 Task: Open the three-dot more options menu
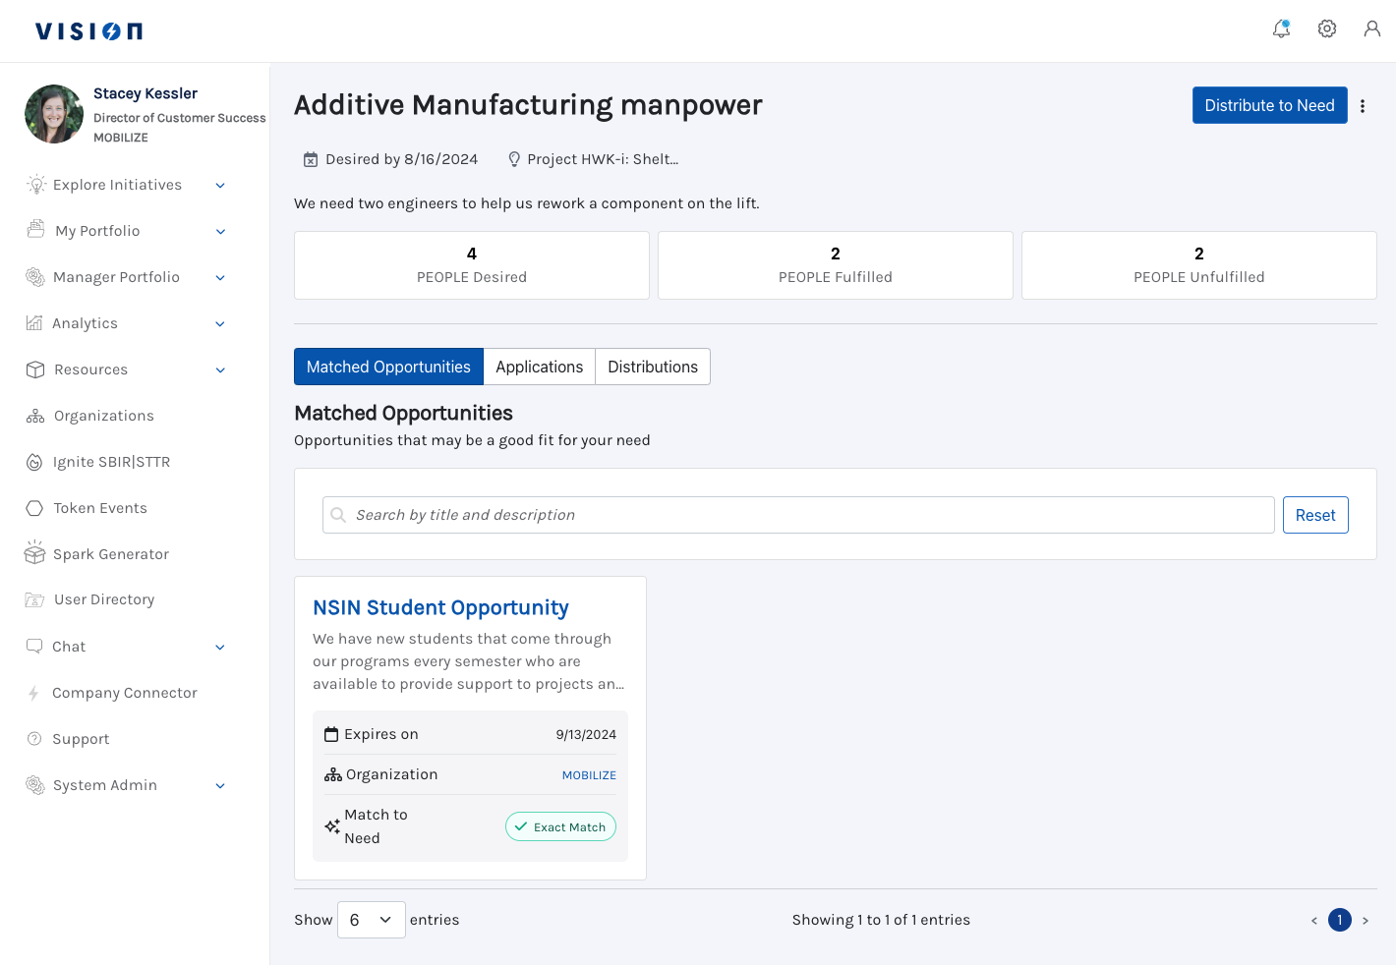pos(1363,106)
